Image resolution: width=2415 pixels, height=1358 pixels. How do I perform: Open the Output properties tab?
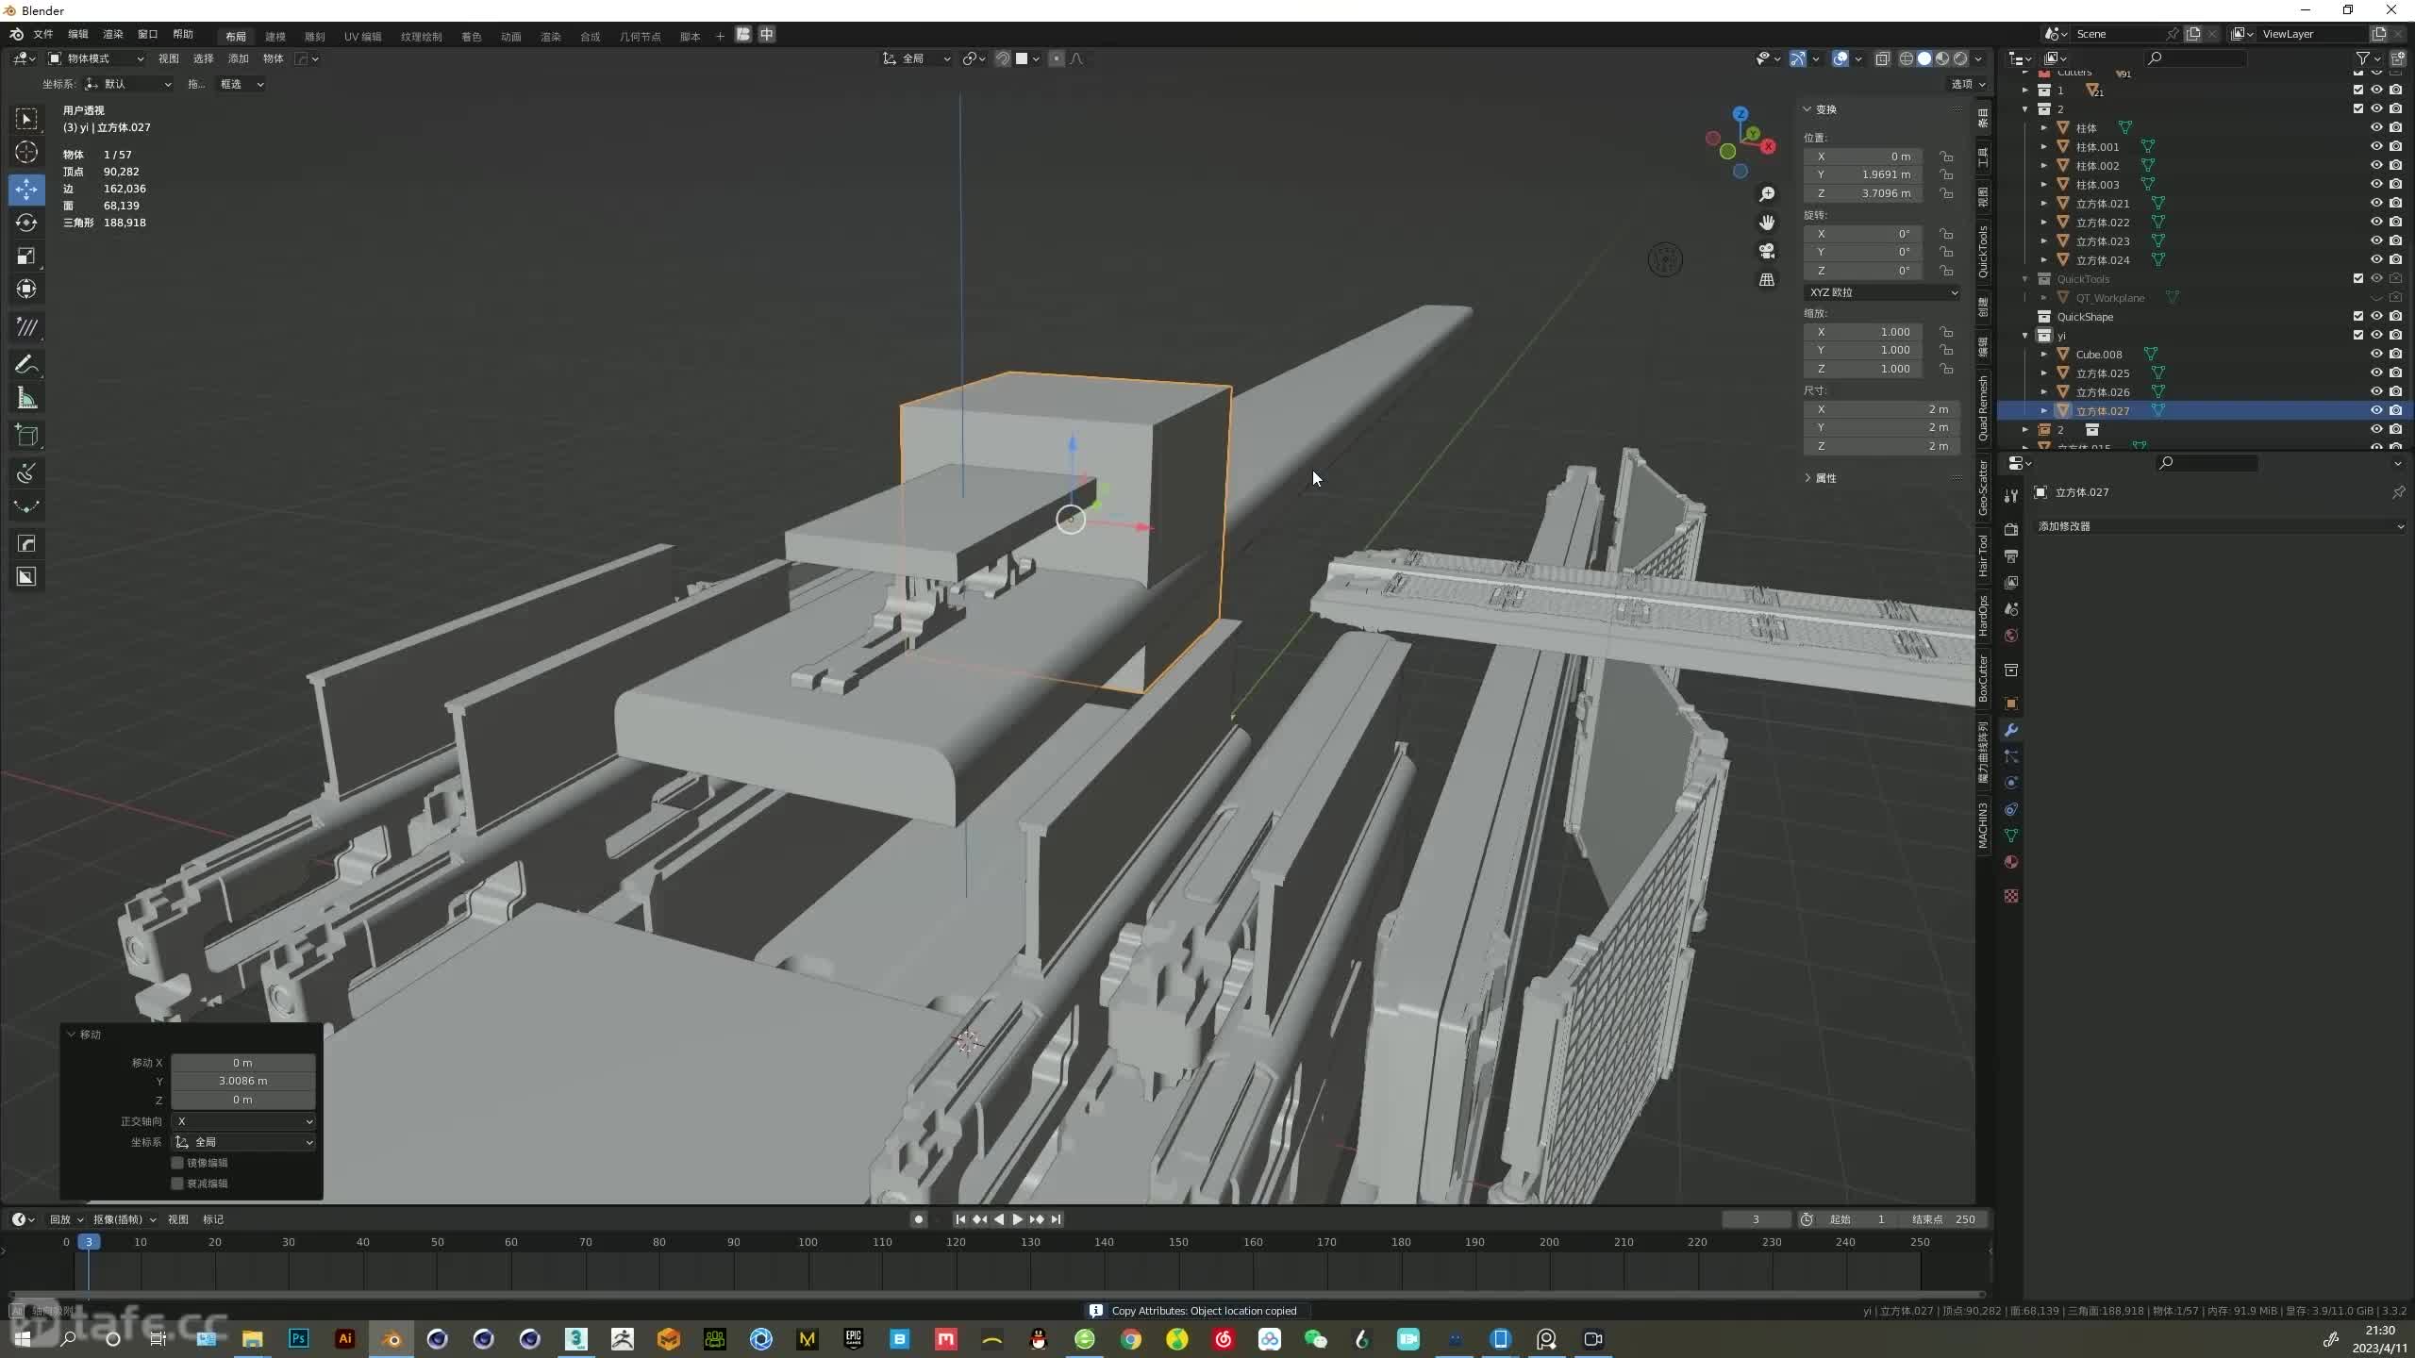click(2011, 556)
